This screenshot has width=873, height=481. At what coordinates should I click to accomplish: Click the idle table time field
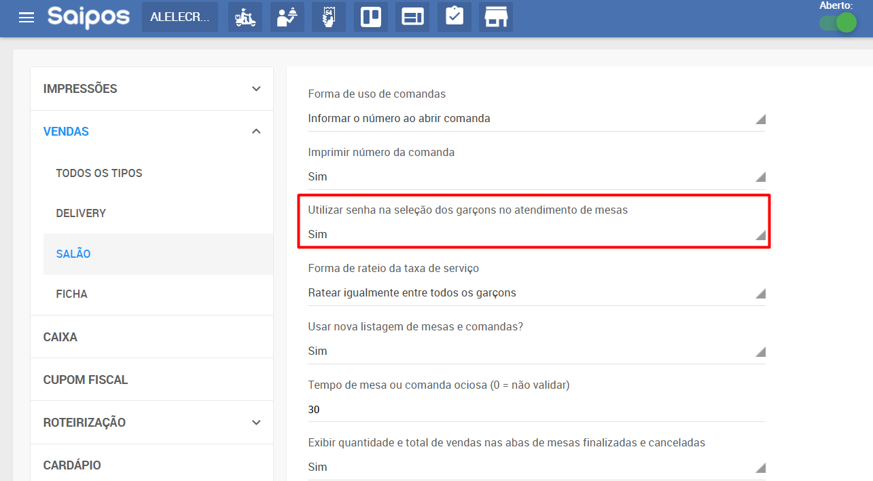(x=536, y=410)
